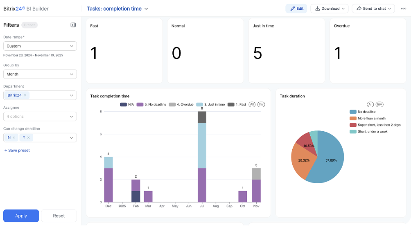Expand the Date range Custom dropdown
Viewport: 411px width, 234px height.
point(40,46)
